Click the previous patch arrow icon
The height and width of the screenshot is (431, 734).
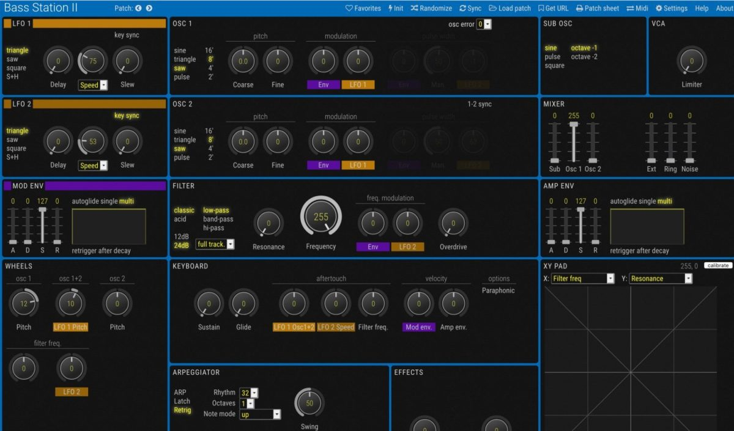coord(138,9)
